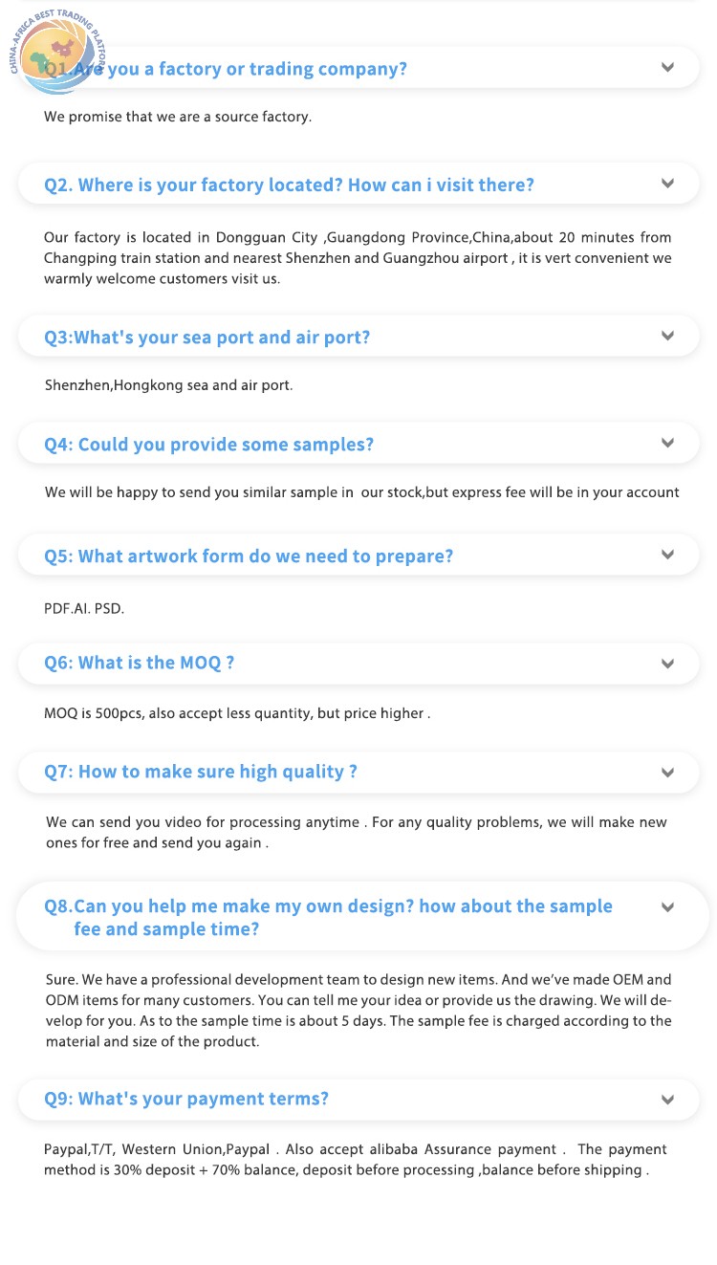Toggle the Q9 payment terms chevron

click(667, 1099)
